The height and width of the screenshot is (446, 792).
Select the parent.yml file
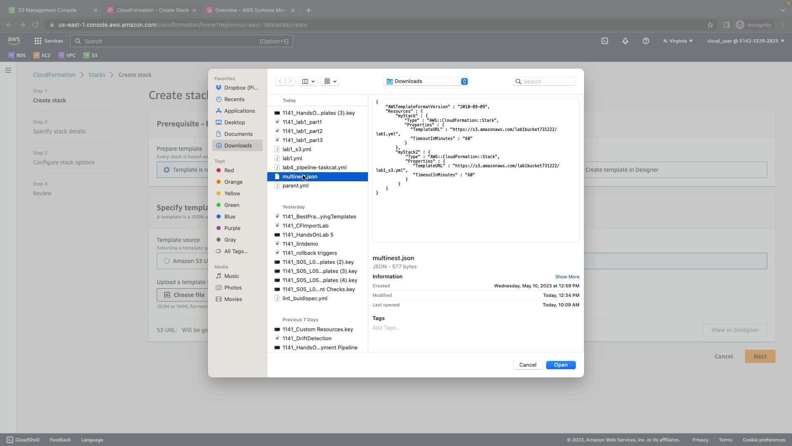(295, 186)
